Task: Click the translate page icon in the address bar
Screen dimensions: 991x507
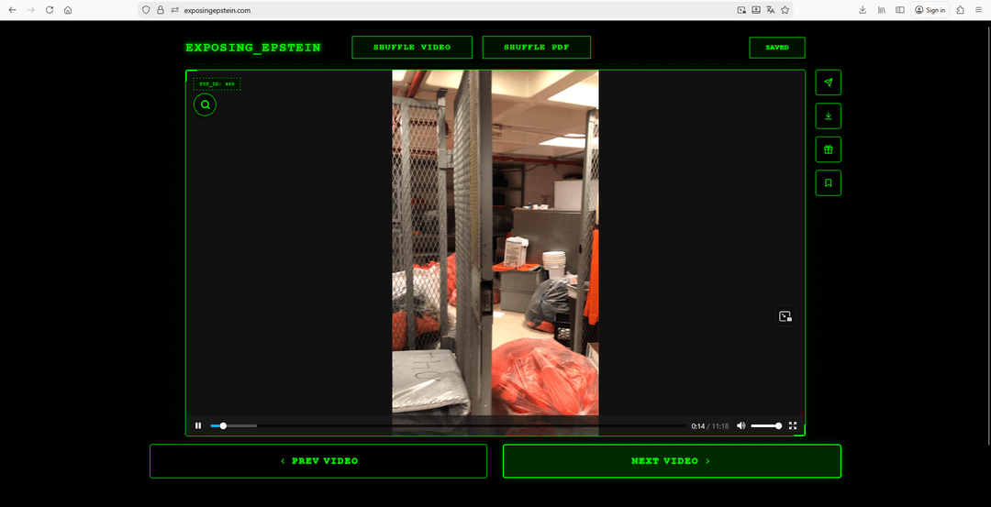Action: (771, 10)
